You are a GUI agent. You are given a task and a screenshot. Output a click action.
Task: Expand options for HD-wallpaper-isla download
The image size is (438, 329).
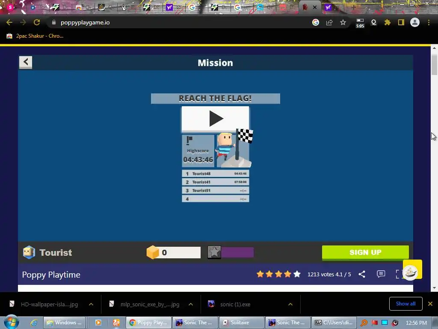click(91, 304)
